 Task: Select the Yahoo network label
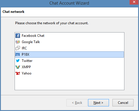click(27, 73)
